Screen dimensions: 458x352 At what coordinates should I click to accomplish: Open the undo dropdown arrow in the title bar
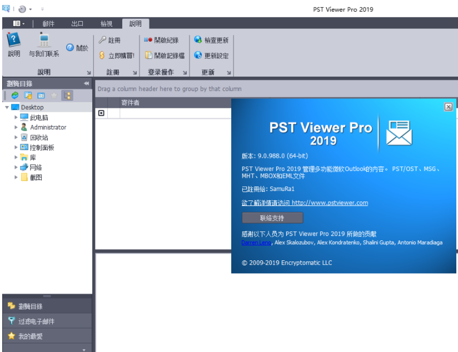point(31,9)
